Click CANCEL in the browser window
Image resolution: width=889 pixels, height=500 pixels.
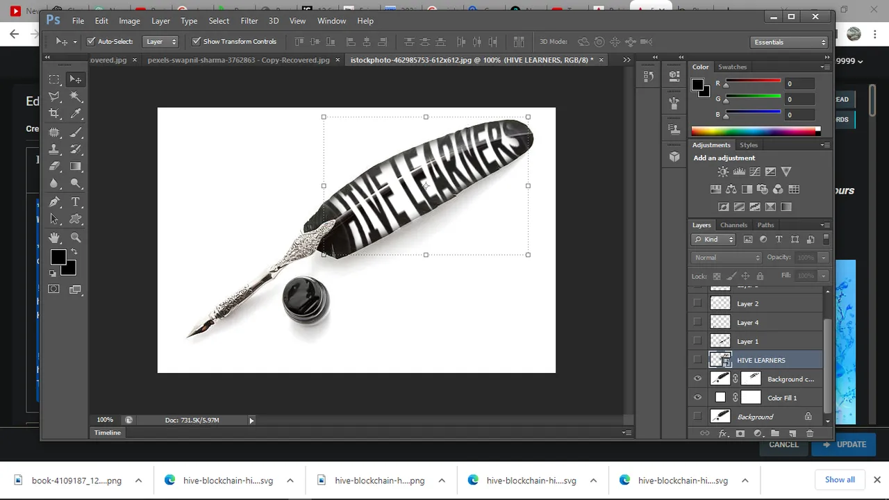coord(783,444)
